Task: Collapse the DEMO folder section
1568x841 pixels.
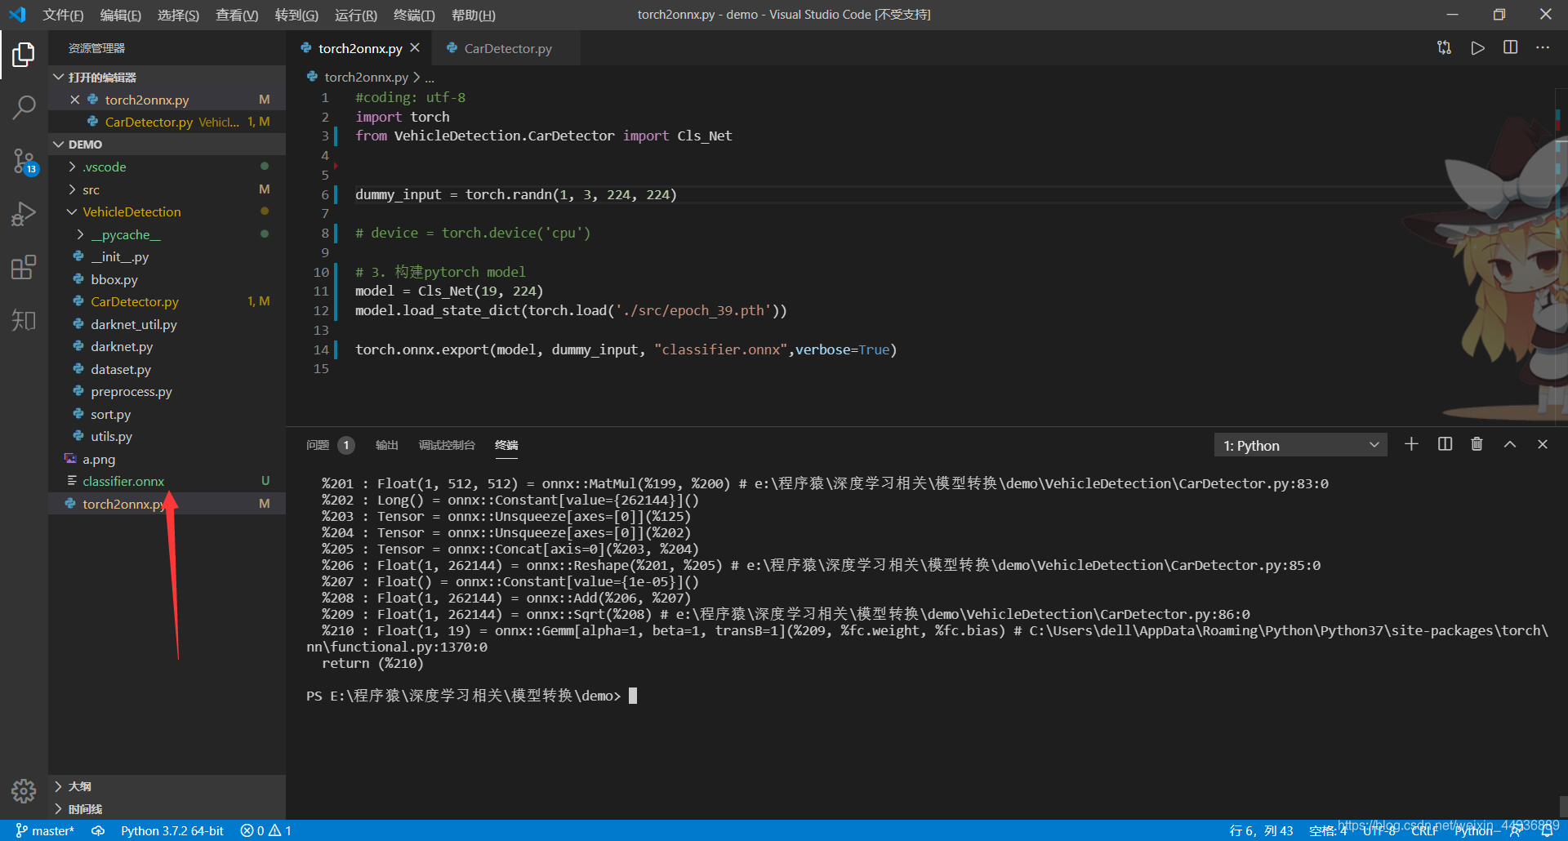Action: (167, 144)
